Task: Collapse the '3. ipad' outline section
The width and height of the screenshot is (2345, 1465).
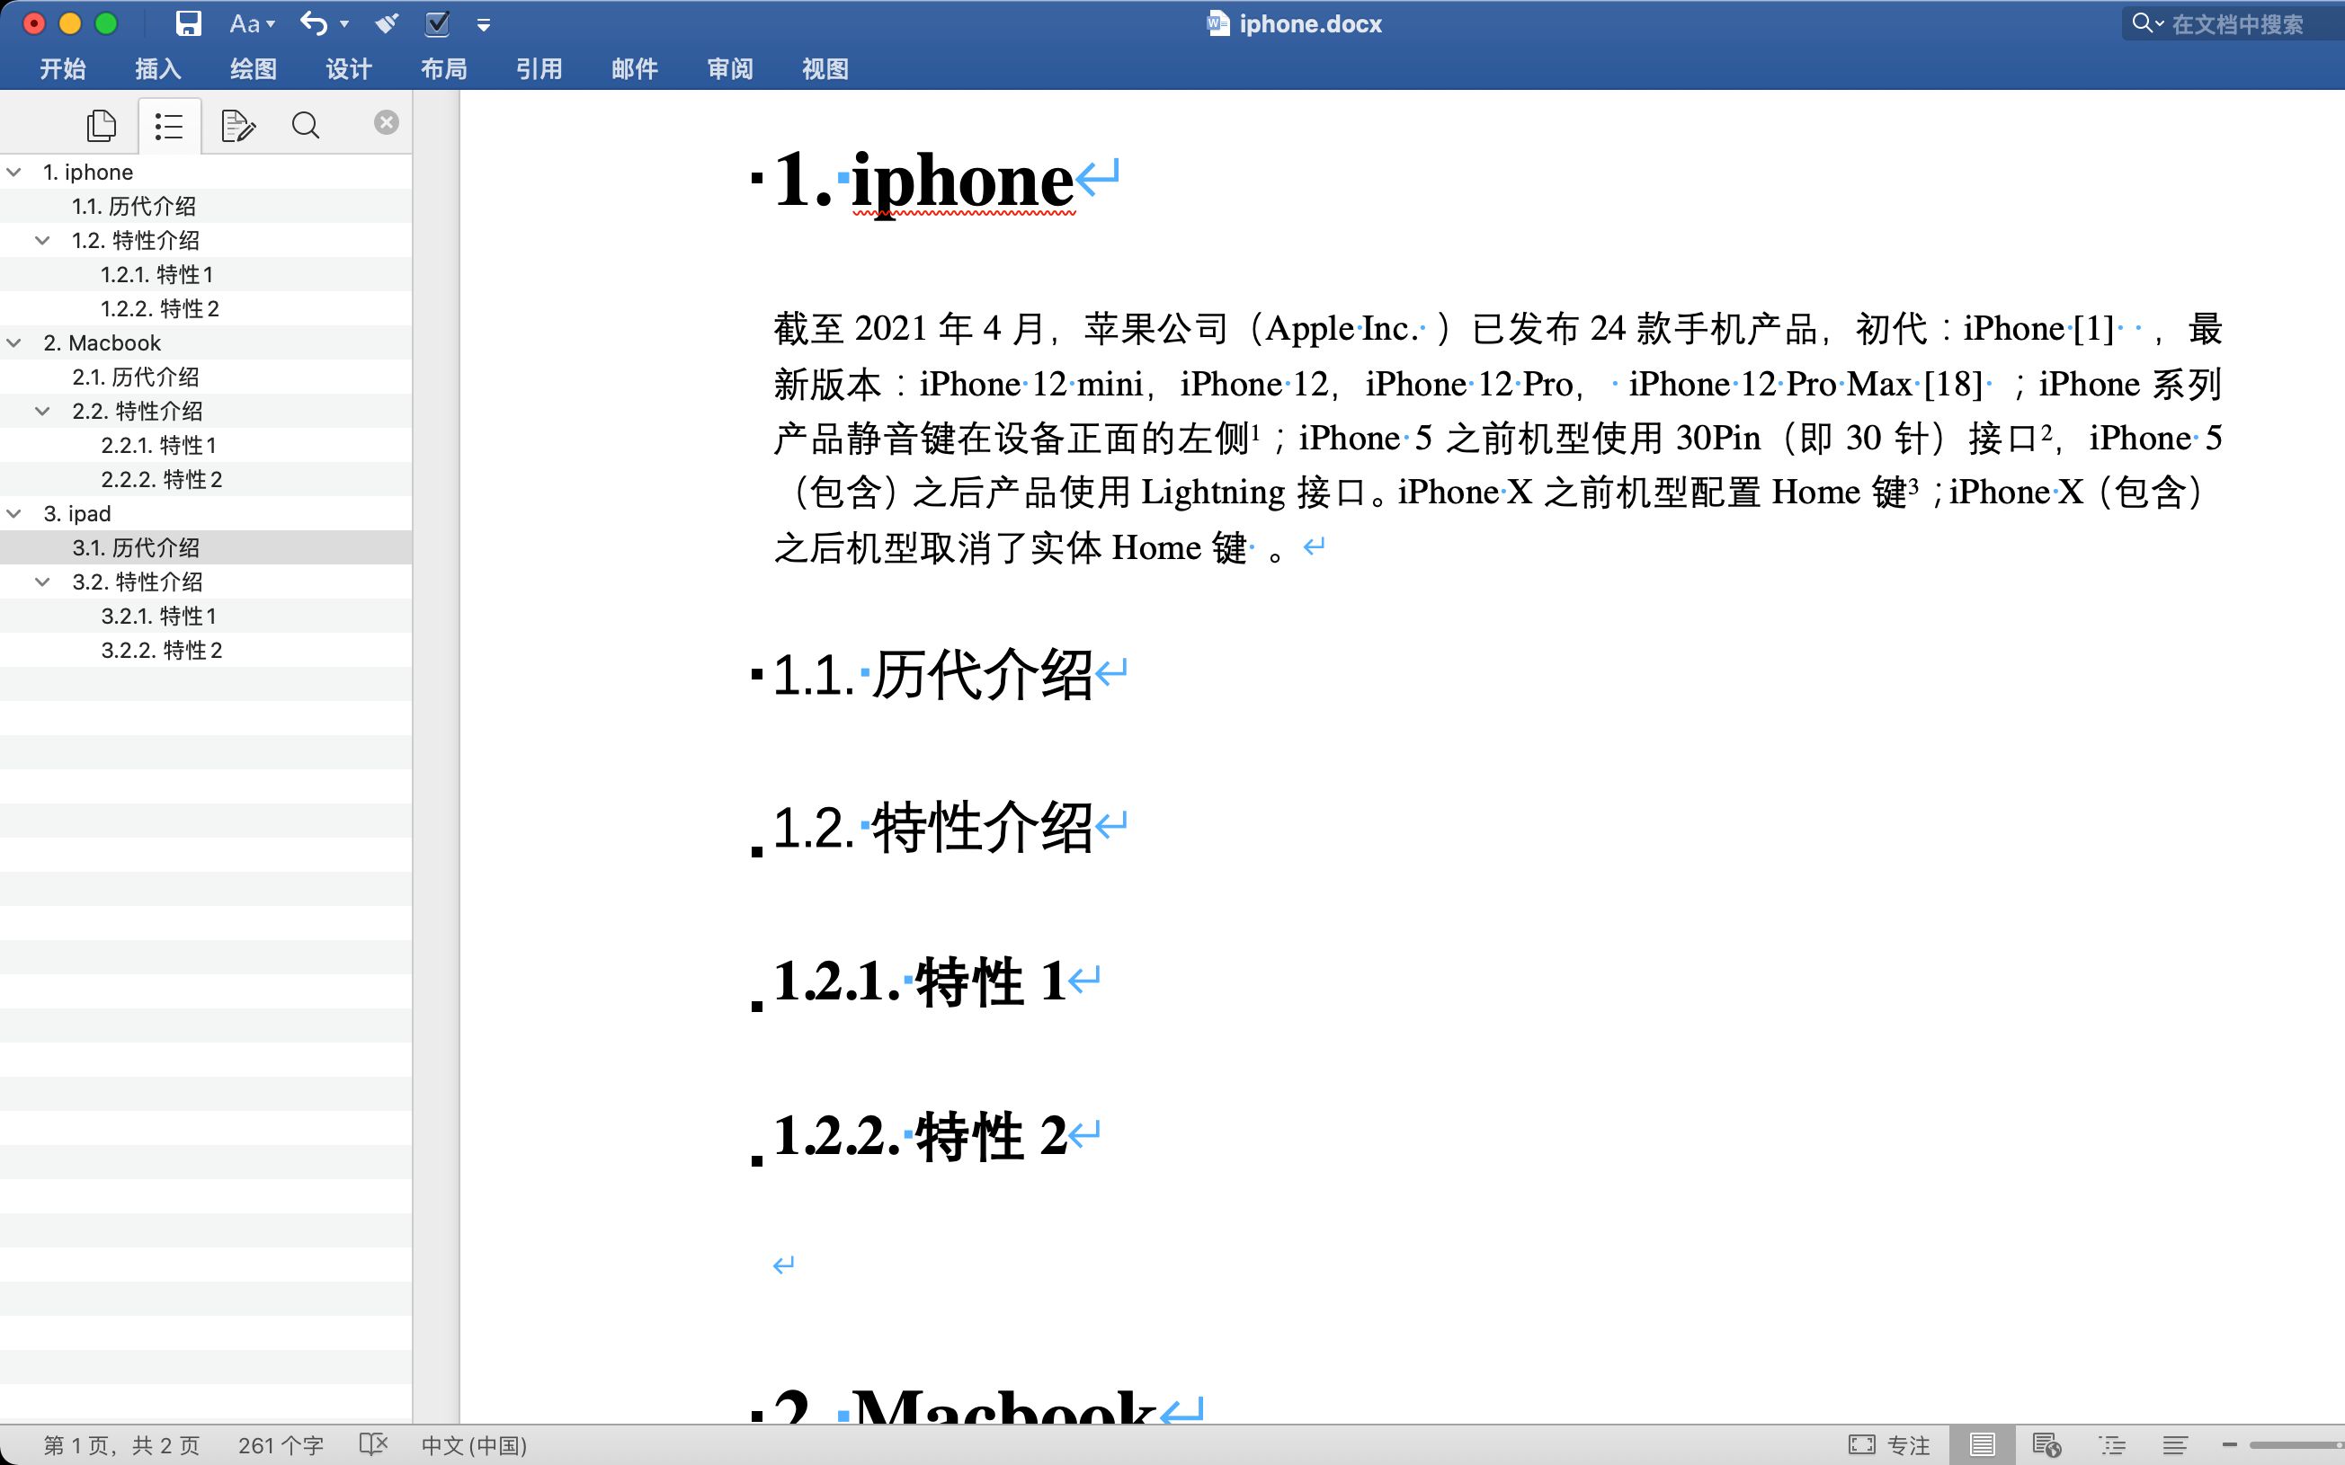Action: click(x=14, y=513)
